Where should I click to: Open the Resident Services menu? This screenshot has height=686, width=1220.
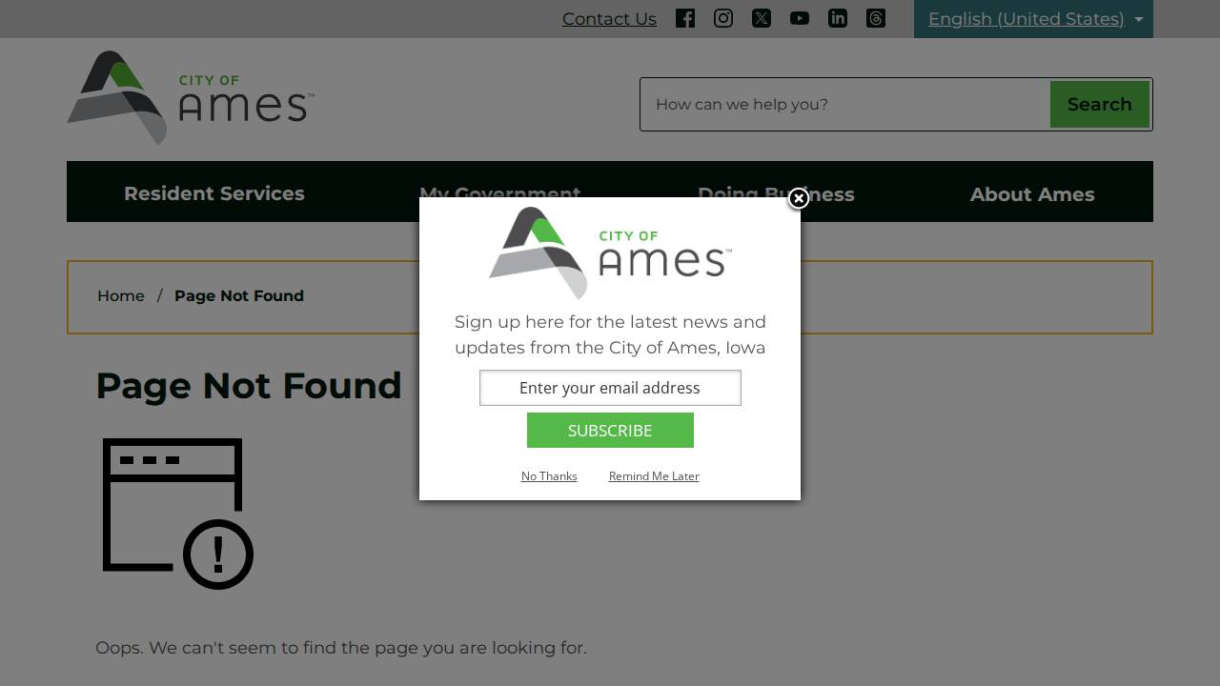point(214,193)
